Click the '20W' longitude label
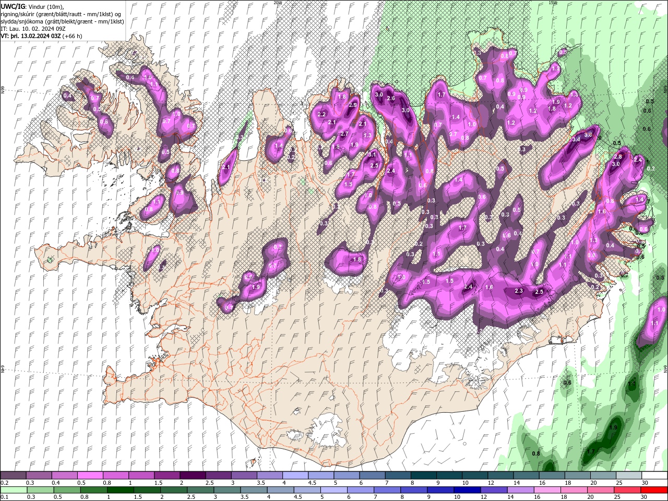Viewport: 668px width, 501px height. pos(278,3)
